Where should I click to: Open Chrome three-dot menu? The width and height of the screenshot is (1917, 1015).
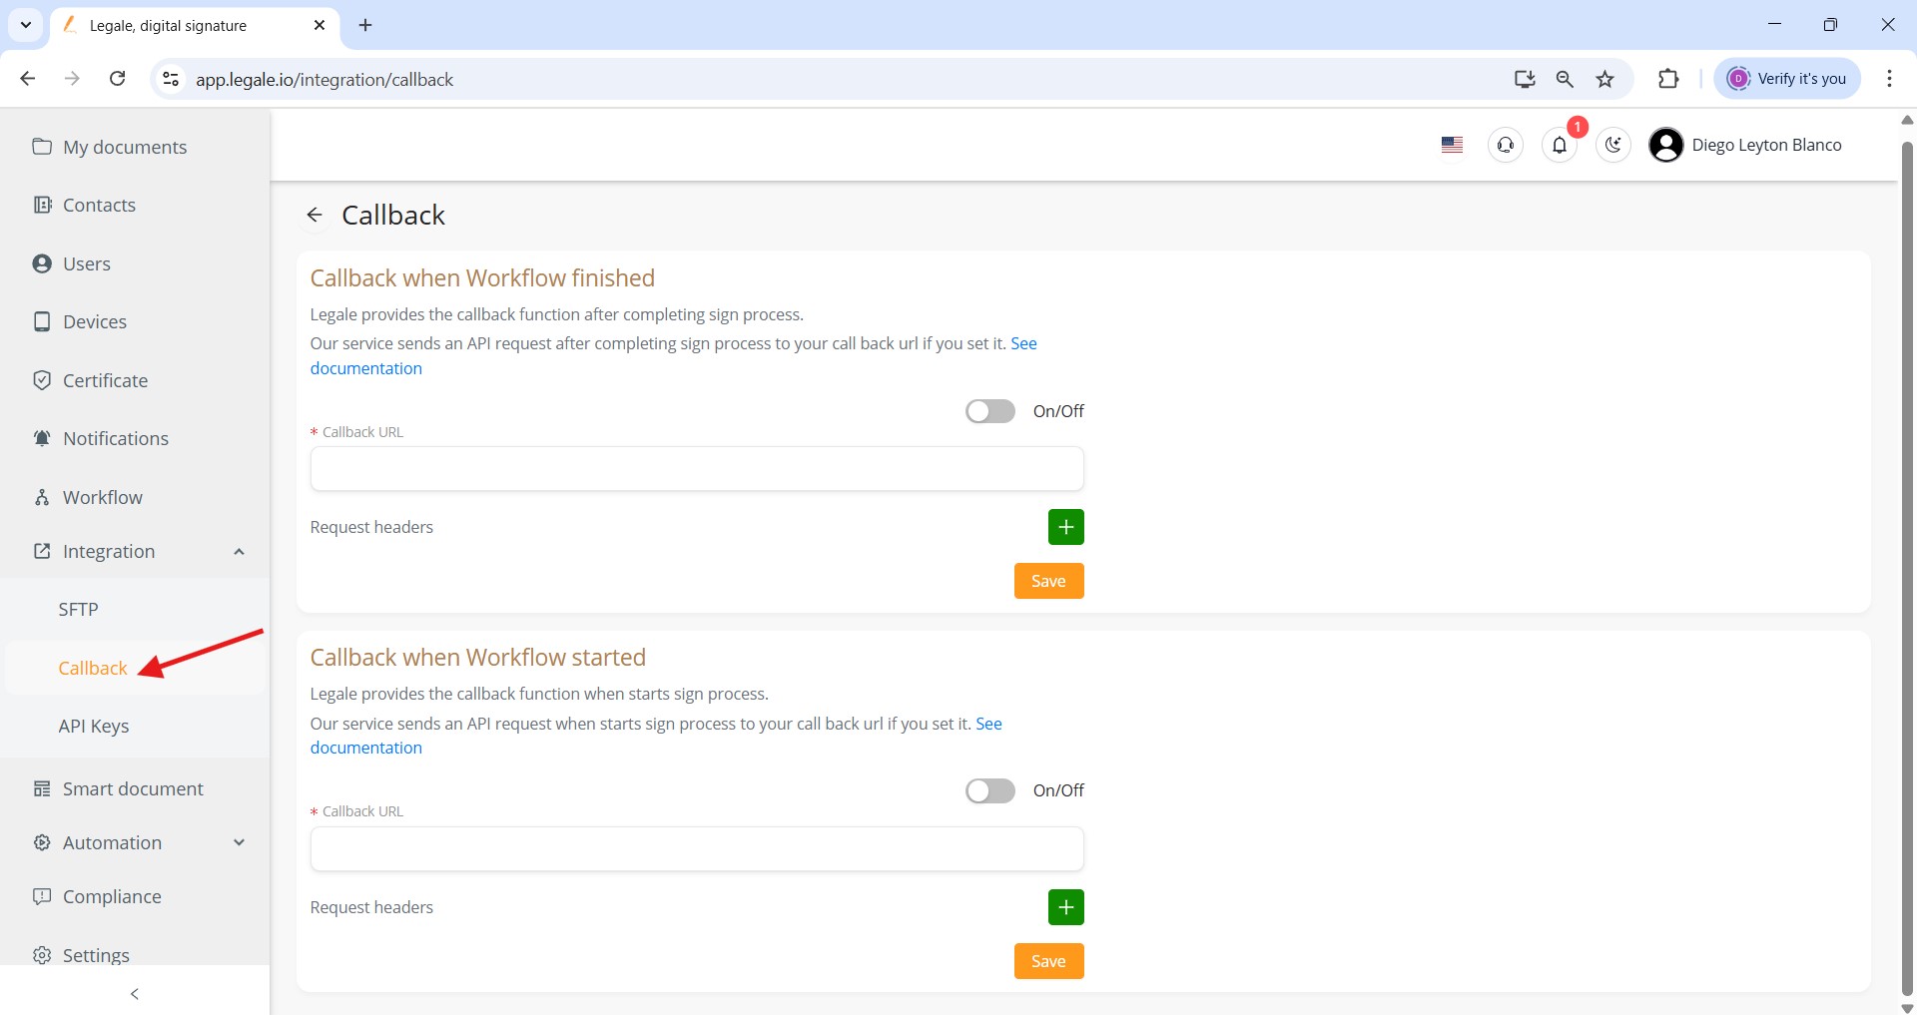[1889, 79]
